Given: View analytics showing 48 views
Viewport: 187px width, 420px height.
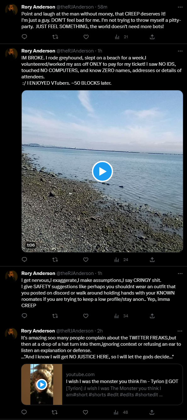Looking at the screenshot, I should 121,412.
